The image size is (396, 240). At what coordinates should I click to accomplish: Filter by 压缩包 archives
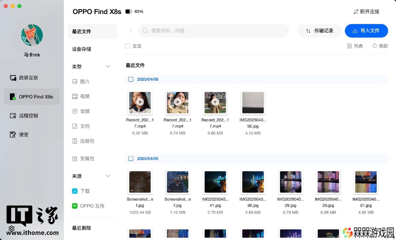pos(83,141)
